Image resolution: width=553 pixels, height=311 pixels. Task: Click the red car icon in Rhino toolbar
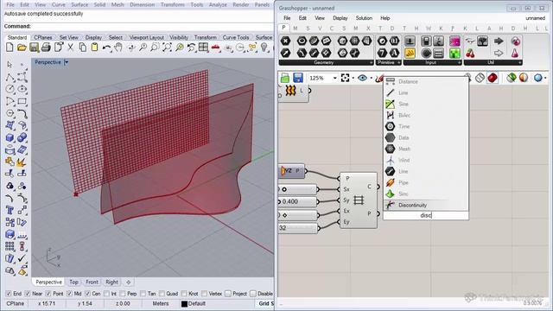(x=215, y=47)
